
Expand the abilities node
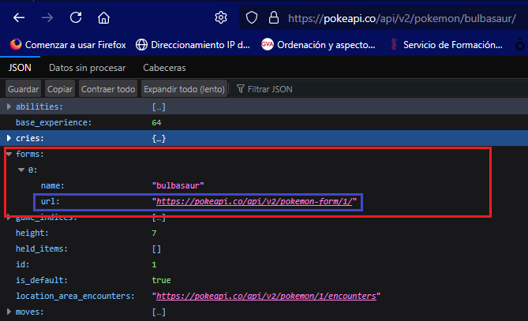[9, 106]
